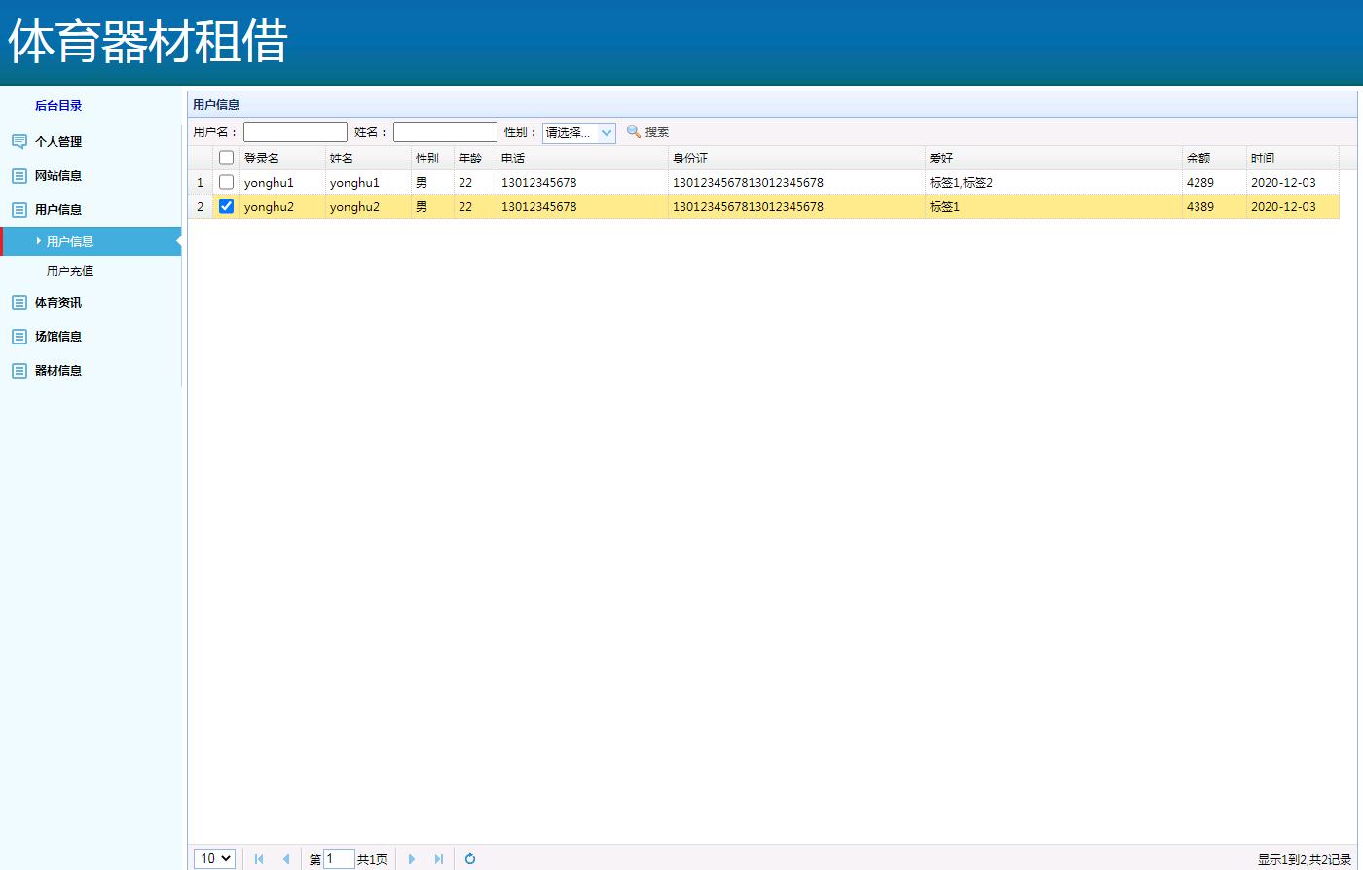Sort by 姓名 column header
The height and width of the screenshot is (870, 1363).
[x=368, y=158]
